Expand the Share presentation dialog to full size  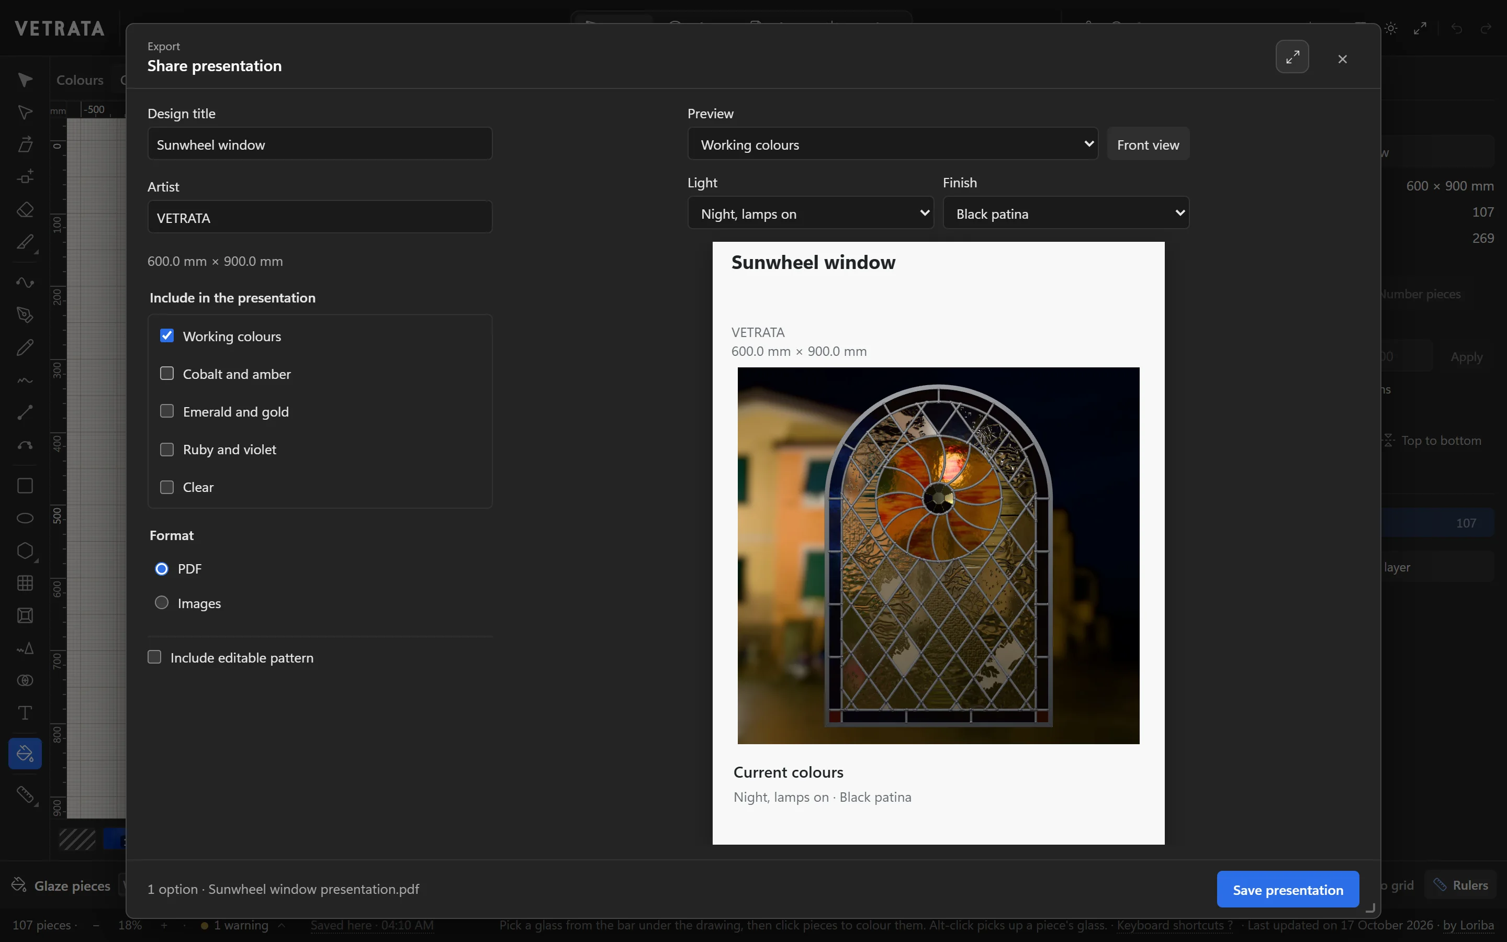[x=1292, y=58]
